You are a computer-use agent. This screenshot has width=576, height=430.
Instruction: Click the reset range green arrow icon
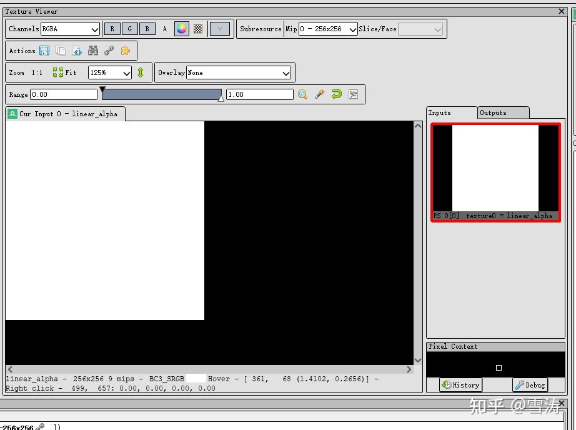pos(337,94)
